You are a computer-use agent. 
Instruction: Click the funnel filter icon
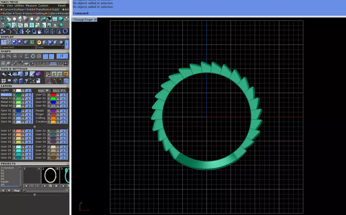coord(27,81)
